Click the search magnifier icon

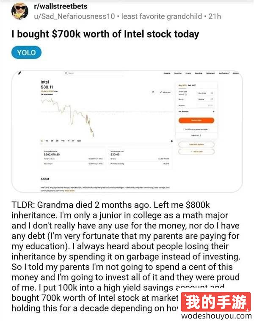pyautogui.click(x=66, y=73)
